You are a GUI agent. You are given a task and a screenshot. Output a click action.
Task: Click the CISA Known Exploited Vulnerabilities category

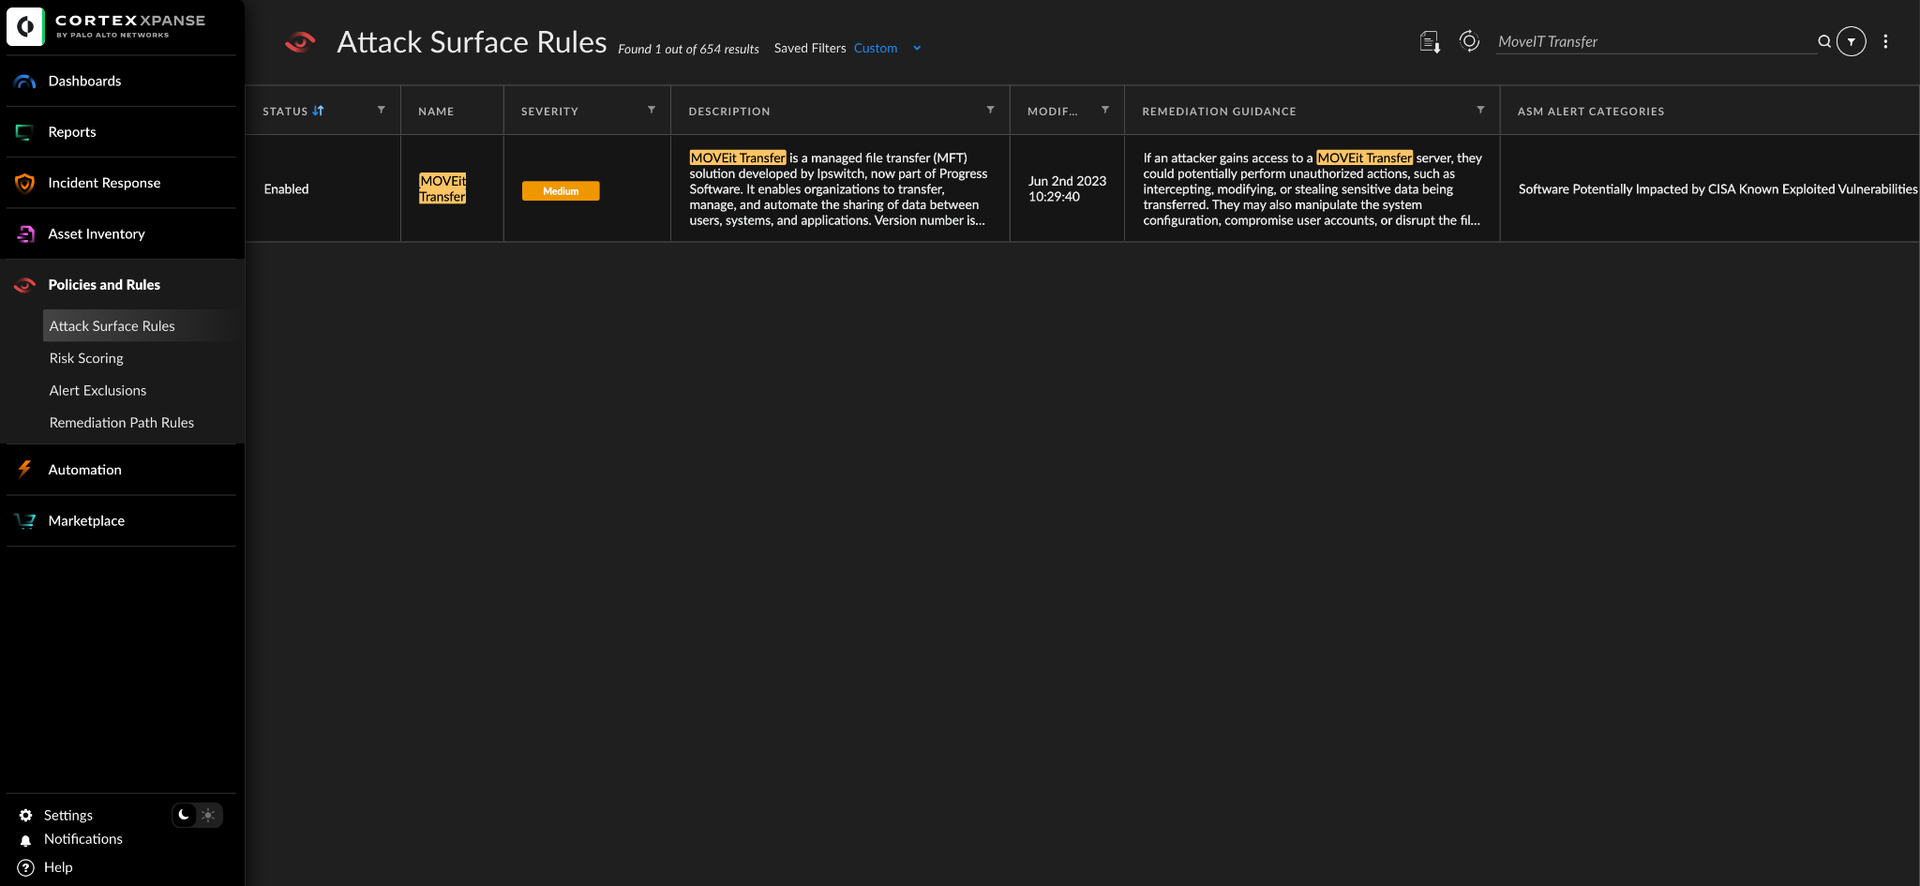pos(1717,188)
